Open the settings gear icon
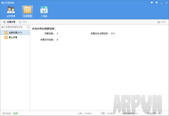Viewport: 169px width, 116px height. point(157,3)
